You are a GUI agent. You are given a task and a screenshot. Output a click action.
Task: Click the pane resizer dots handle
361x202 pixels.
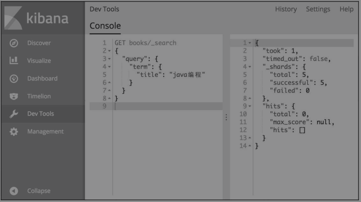coord(226,118)
